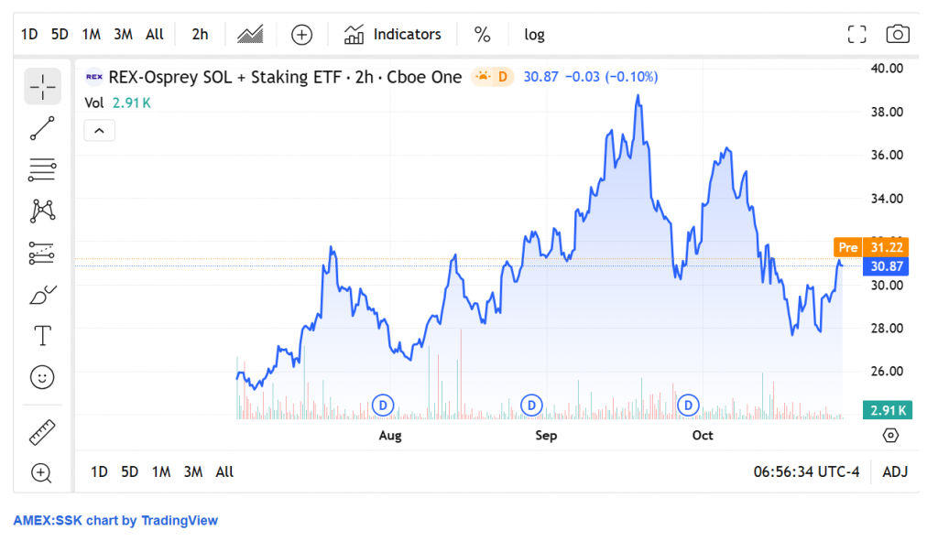Select the trend line drawing tool
This screenshot has width=938, height=541.
[x=42, y=128]
